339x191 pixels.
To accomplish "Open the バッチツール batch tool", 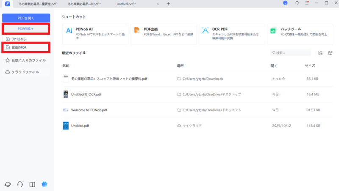I will [x=300, y=34].
